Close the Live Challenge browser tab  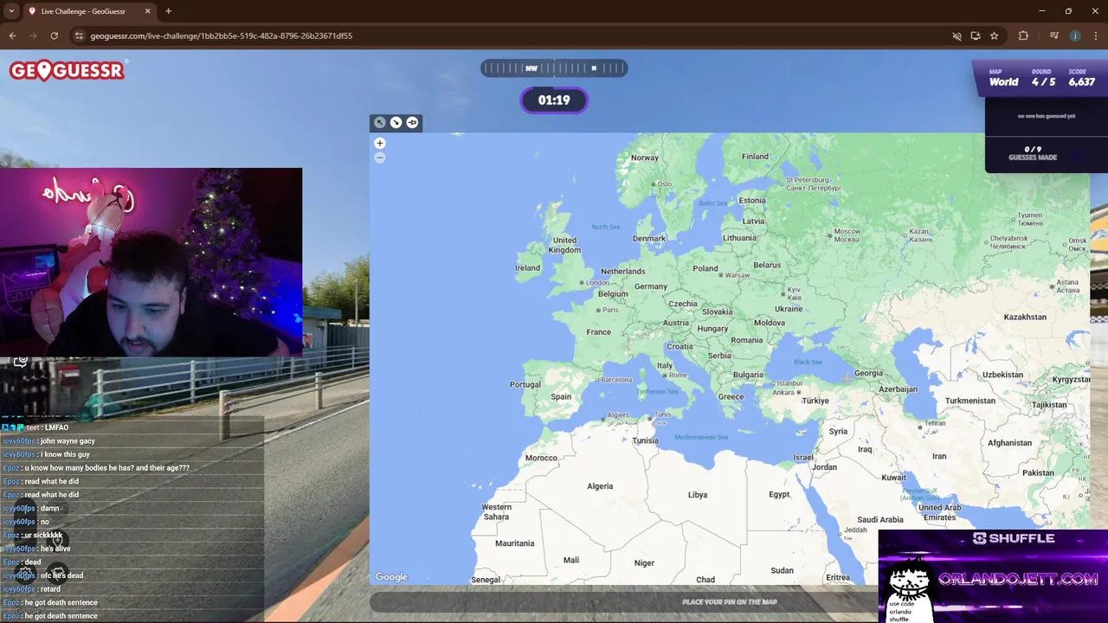point(147,11)
